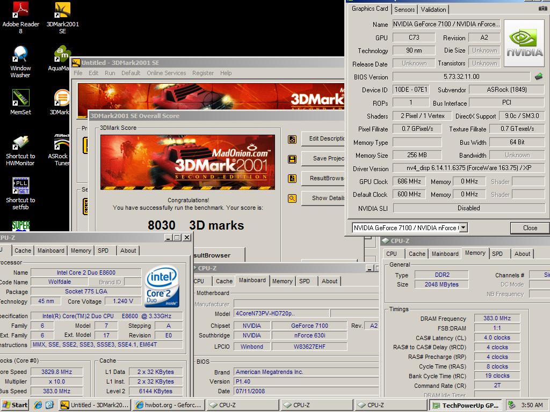Click the CPU-Z Core Speed value 3829.8 MHz
Viewport: 550px width, 412px height.
(57, 372)
